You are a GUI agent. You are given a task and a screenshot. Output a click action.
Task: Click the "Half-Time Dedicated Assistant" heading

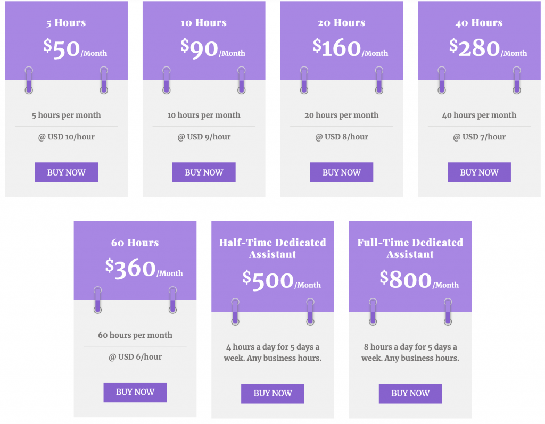tap(272, 248)
